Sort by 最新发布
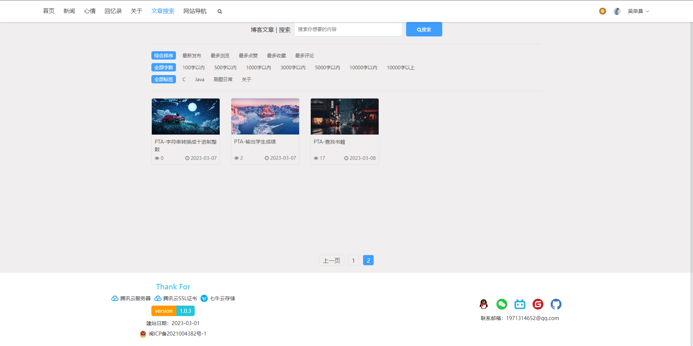 [x=192, y=56]
